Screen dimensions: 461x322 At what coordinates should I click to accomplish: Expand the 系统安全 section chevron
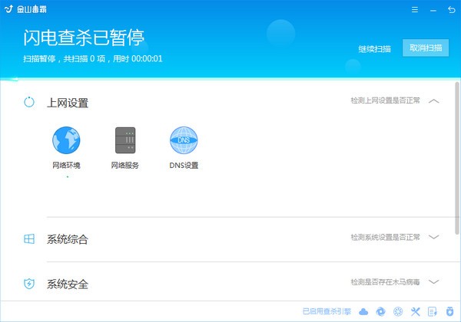point(433,282)
